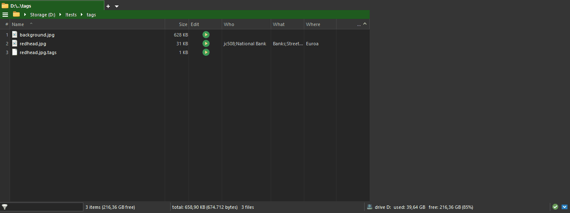This screenshot has width=570, height=213.
Task: Open the tab list dropdown arrow
Action: point(117,6)
